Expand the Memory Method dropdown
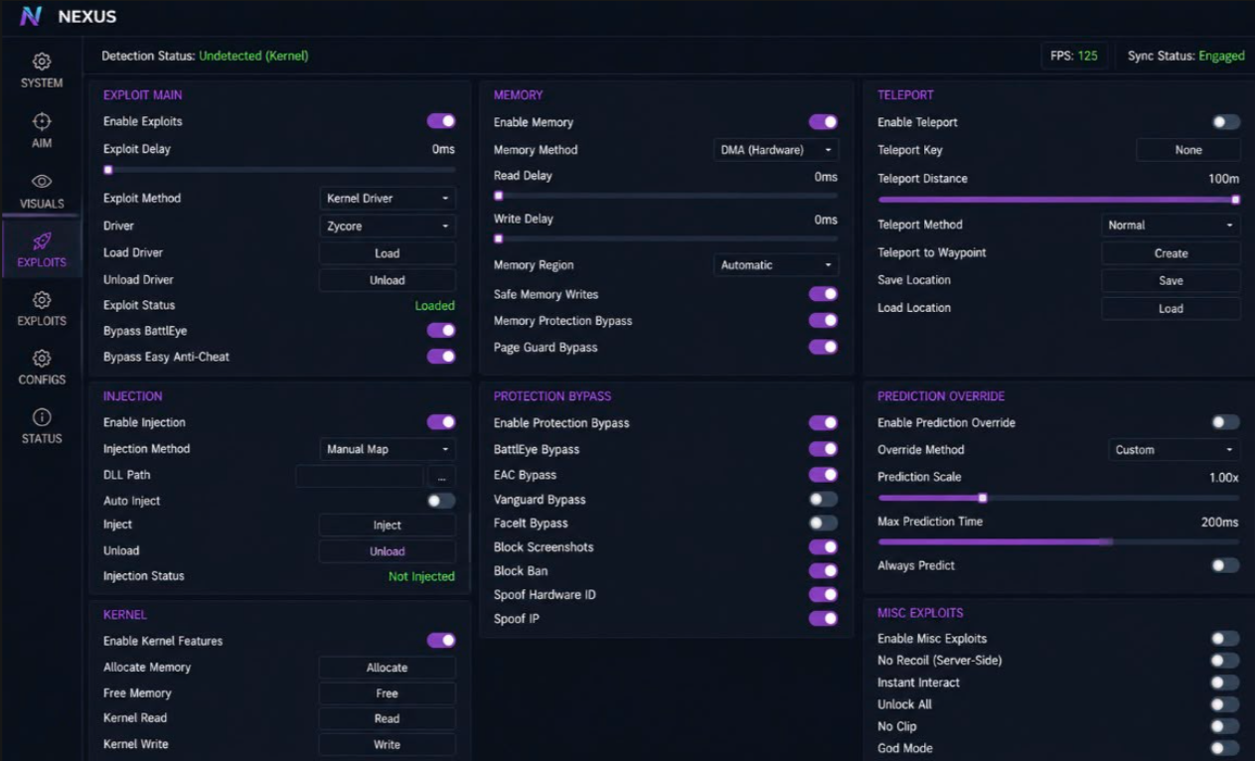Viewport: 1255px width, 761px height. tap(776, 150)
